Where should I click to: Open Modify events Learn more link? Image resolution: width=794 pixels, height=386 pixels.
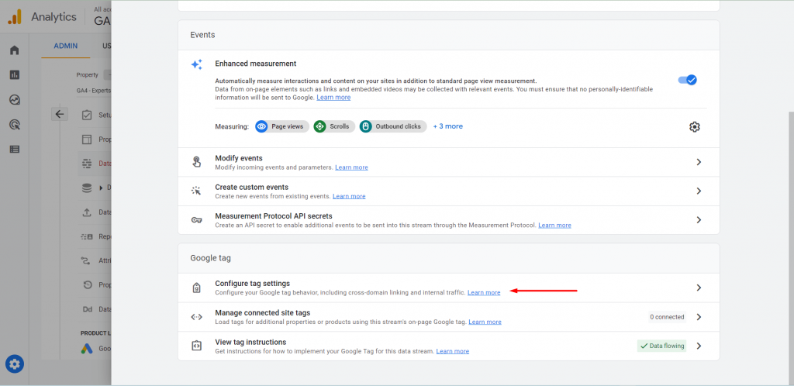(x=351, y=167)
